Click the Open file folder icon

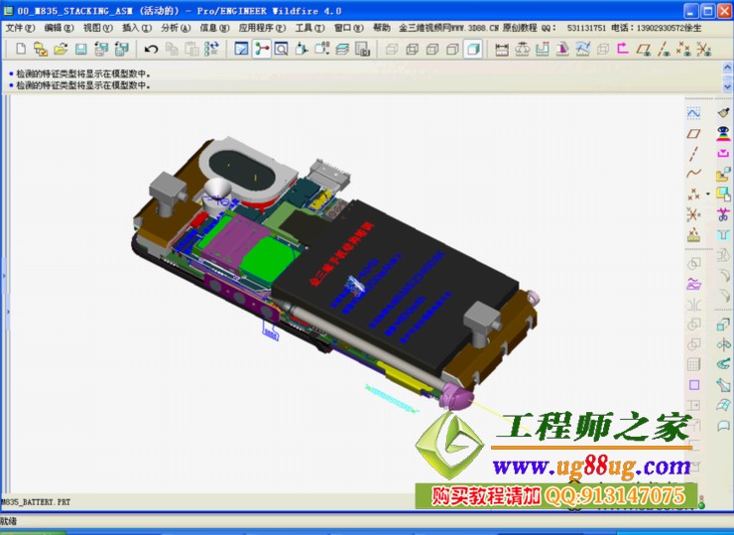click(x=61, y=49)
